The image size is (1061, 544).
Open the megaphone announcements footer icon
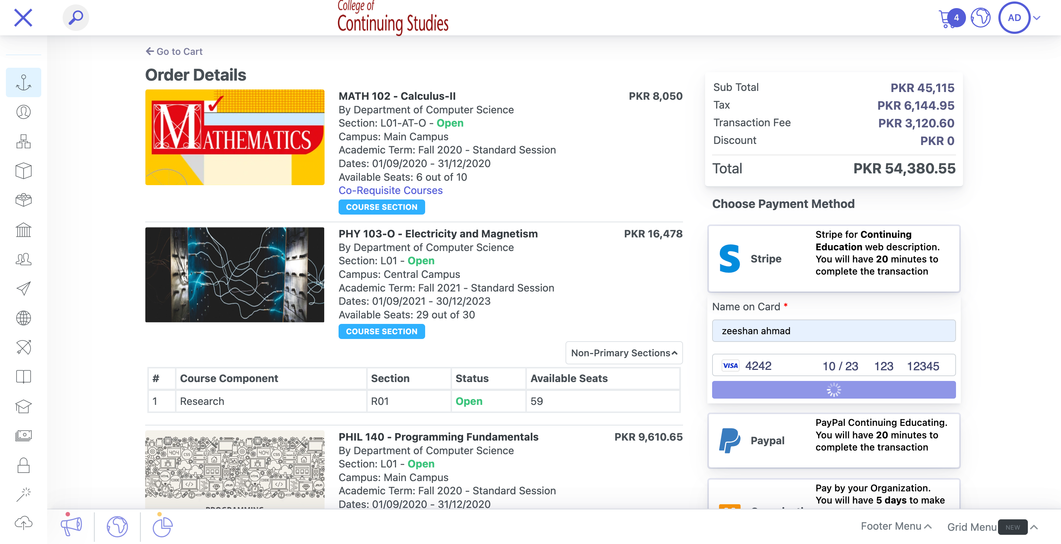(x=71, y=526)
